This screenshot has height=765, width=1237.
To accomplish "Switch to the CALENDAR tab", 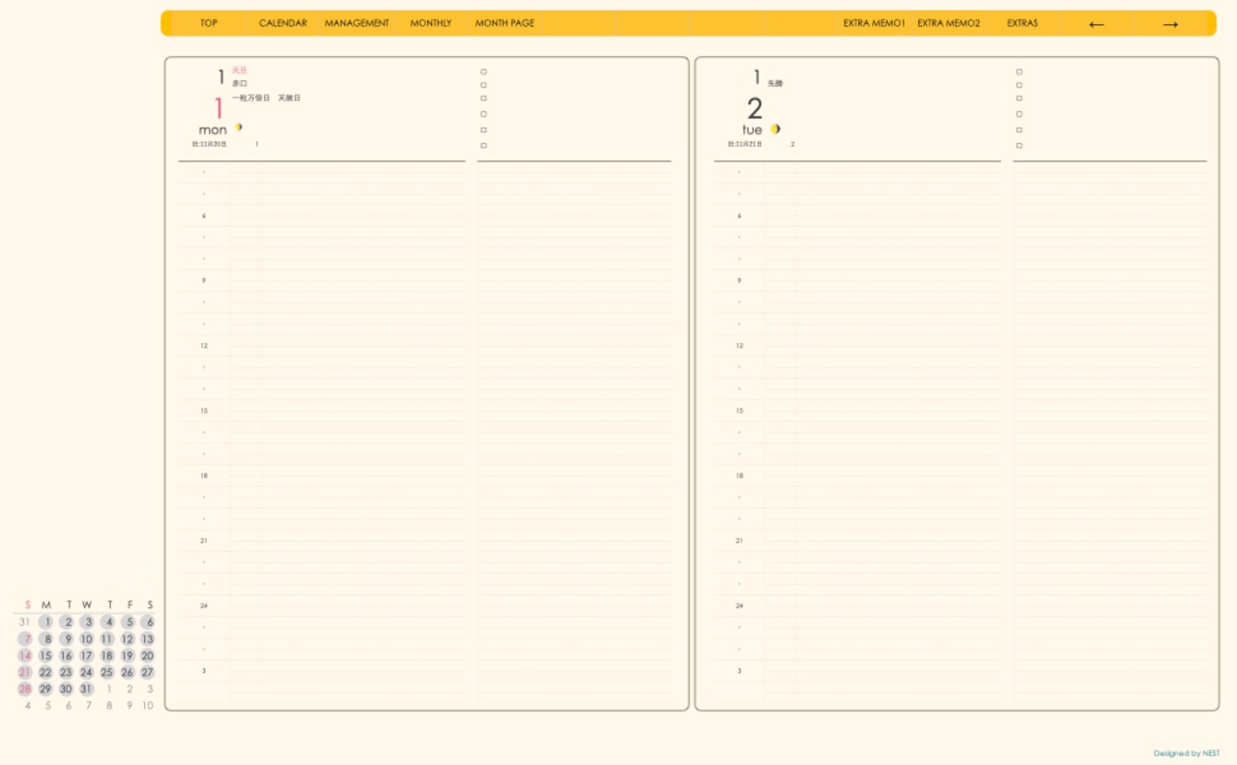I will pos(282,23).
